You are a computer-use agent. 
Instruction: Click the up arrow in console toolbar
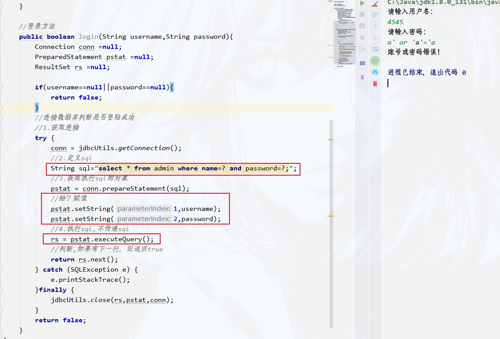375,26
